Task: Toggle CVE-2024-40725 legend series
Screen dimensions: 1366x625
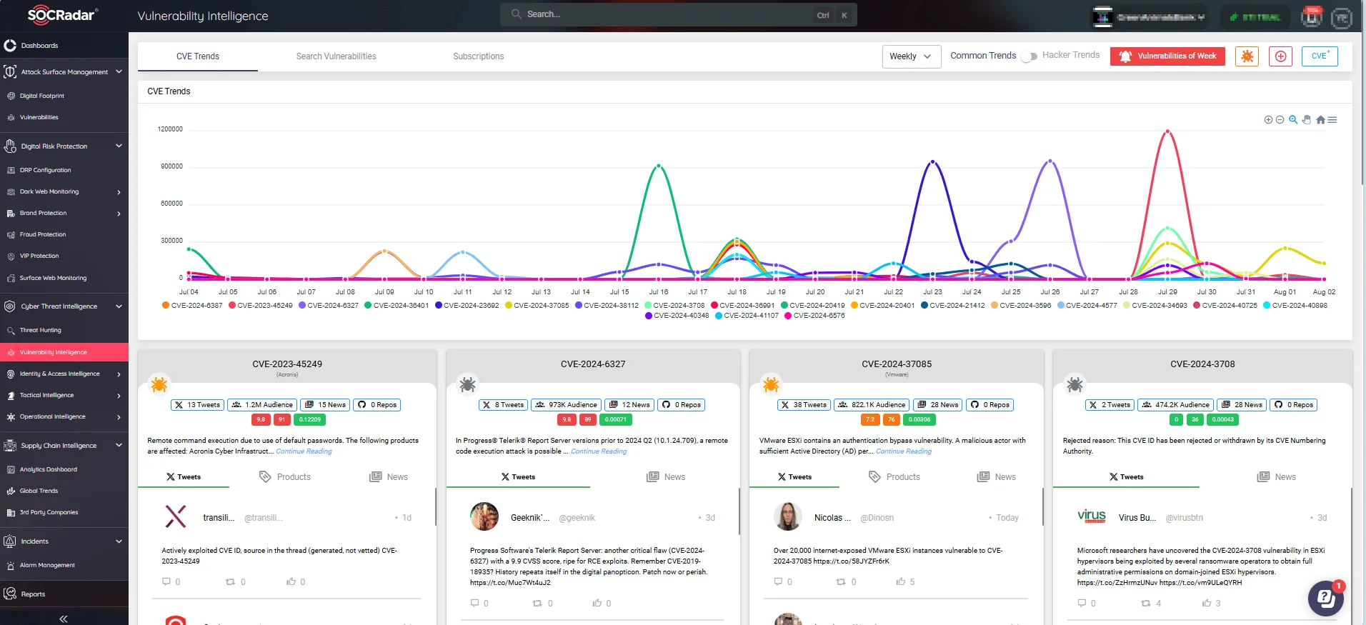Action: click(x=1225, y=305)
